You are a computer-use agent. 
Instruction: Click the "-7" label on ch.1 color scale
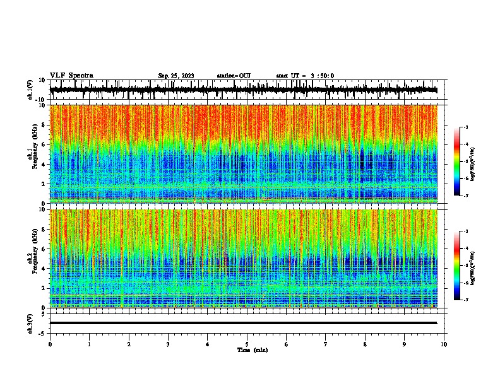tap(465, 196)
